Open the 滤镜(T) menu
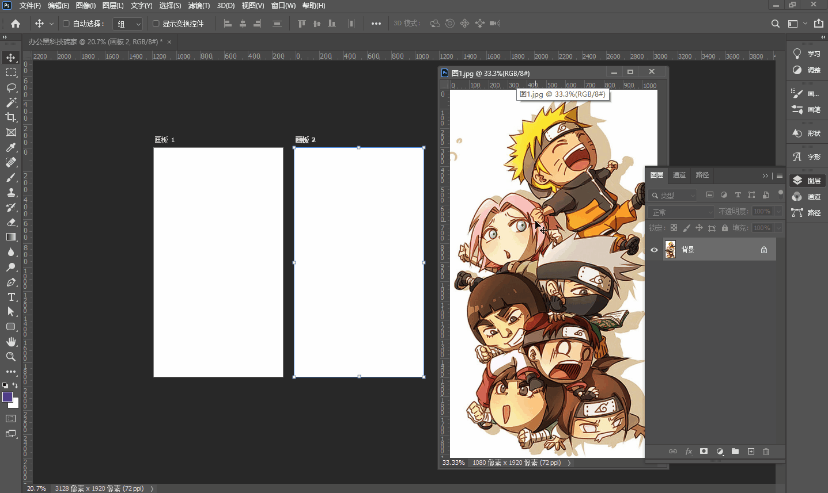828x493 pixels. (x=199, y=6)
